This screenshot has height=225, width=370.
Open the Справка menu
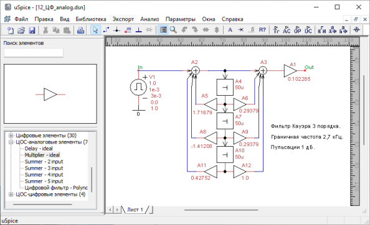click(232, 19)
